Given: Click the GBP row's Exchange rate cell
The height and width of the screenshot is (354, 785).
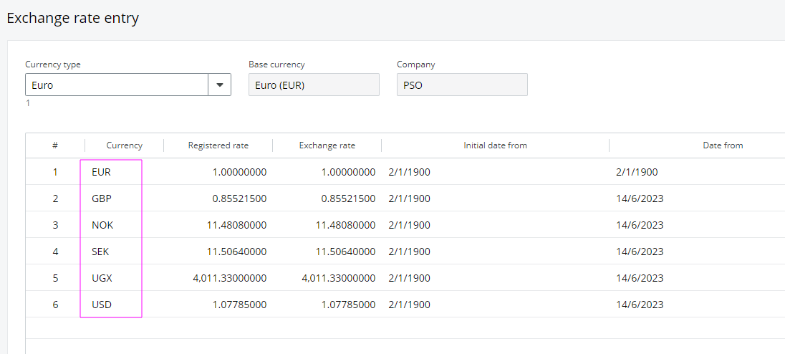Looking at the screenshot, I should pos(327,198).
